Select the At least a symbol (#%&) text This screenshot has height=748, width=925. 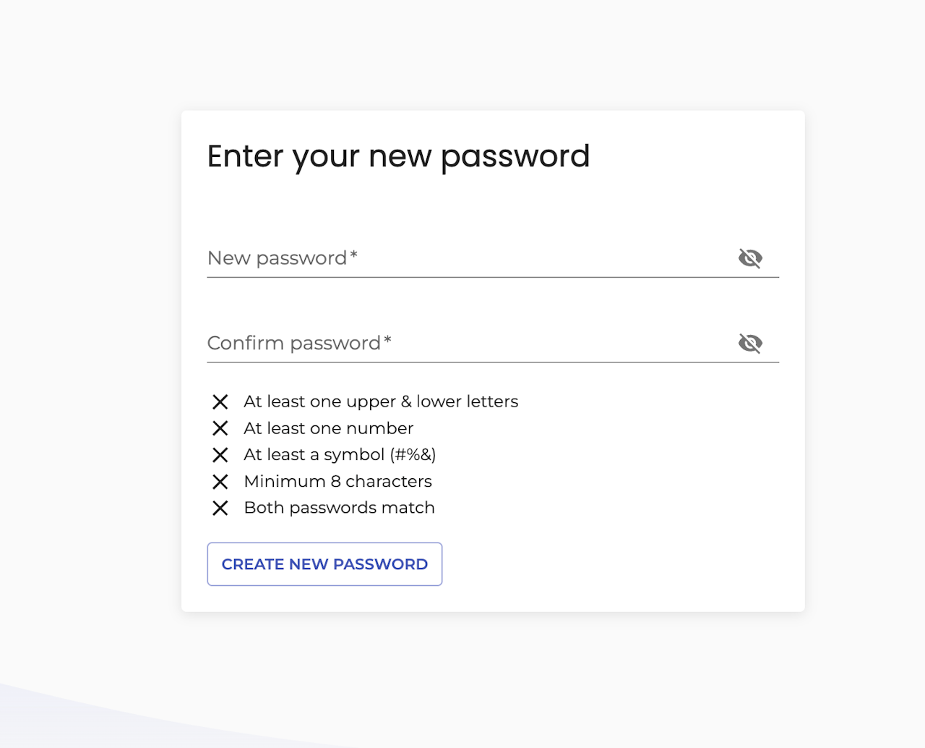pyautogui.click(x=340, y=455)
